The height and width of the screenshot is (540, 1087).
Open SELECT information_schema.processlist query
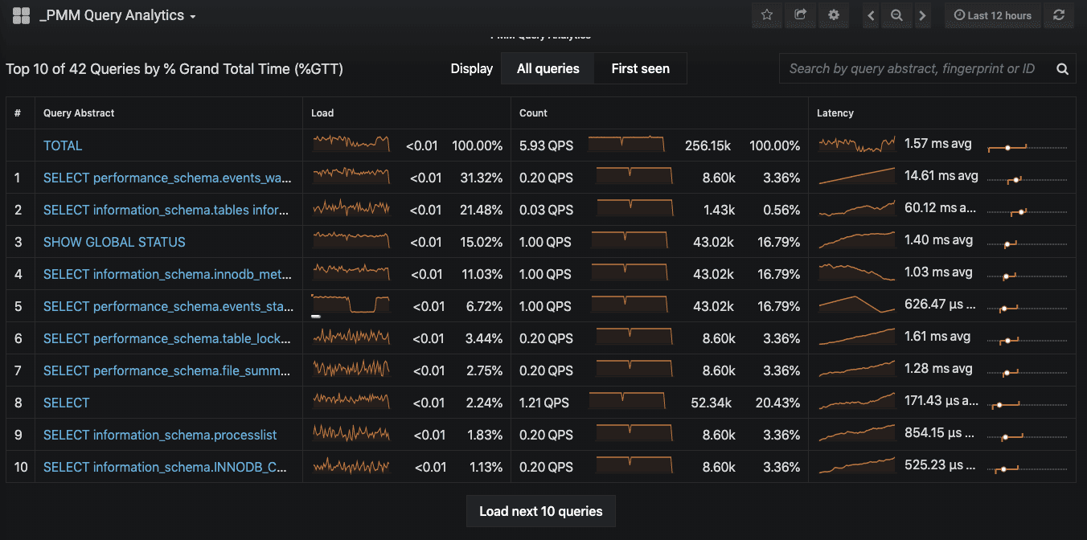(160, 435)
